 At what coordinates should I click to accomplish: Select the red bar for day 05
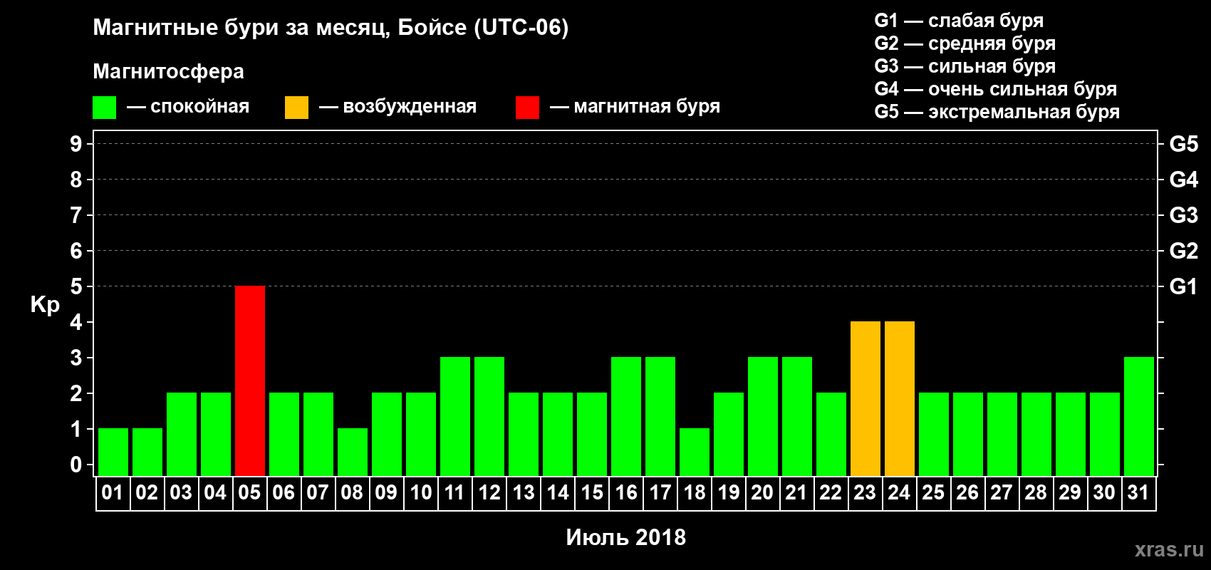pos(250,380)
